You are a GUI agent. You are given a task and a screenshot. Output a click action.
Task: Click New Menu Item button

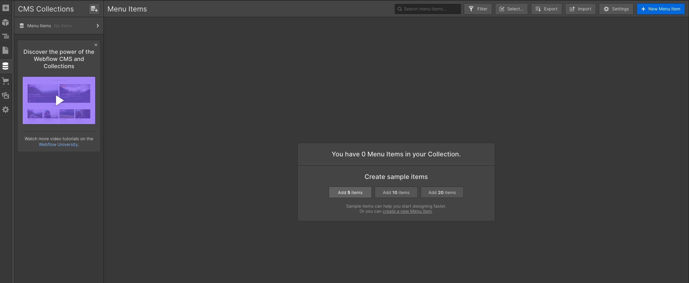pyautogui.click(x=661, y=9)
